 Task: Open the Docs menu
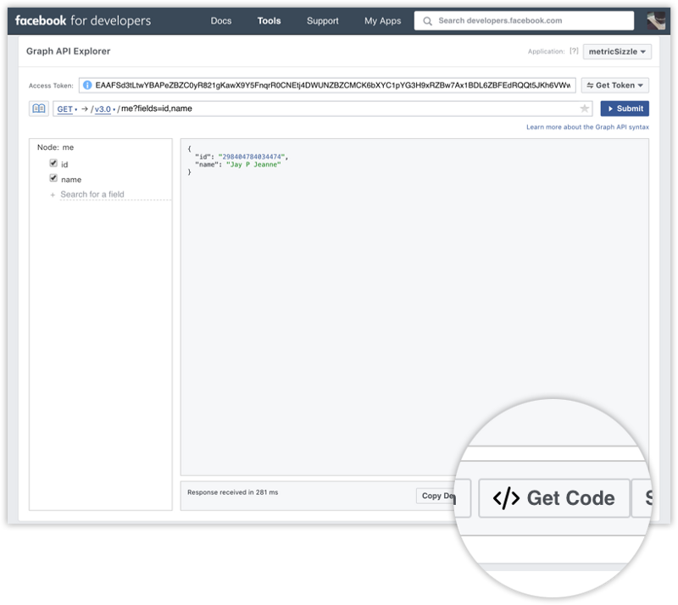pos(221,20)
